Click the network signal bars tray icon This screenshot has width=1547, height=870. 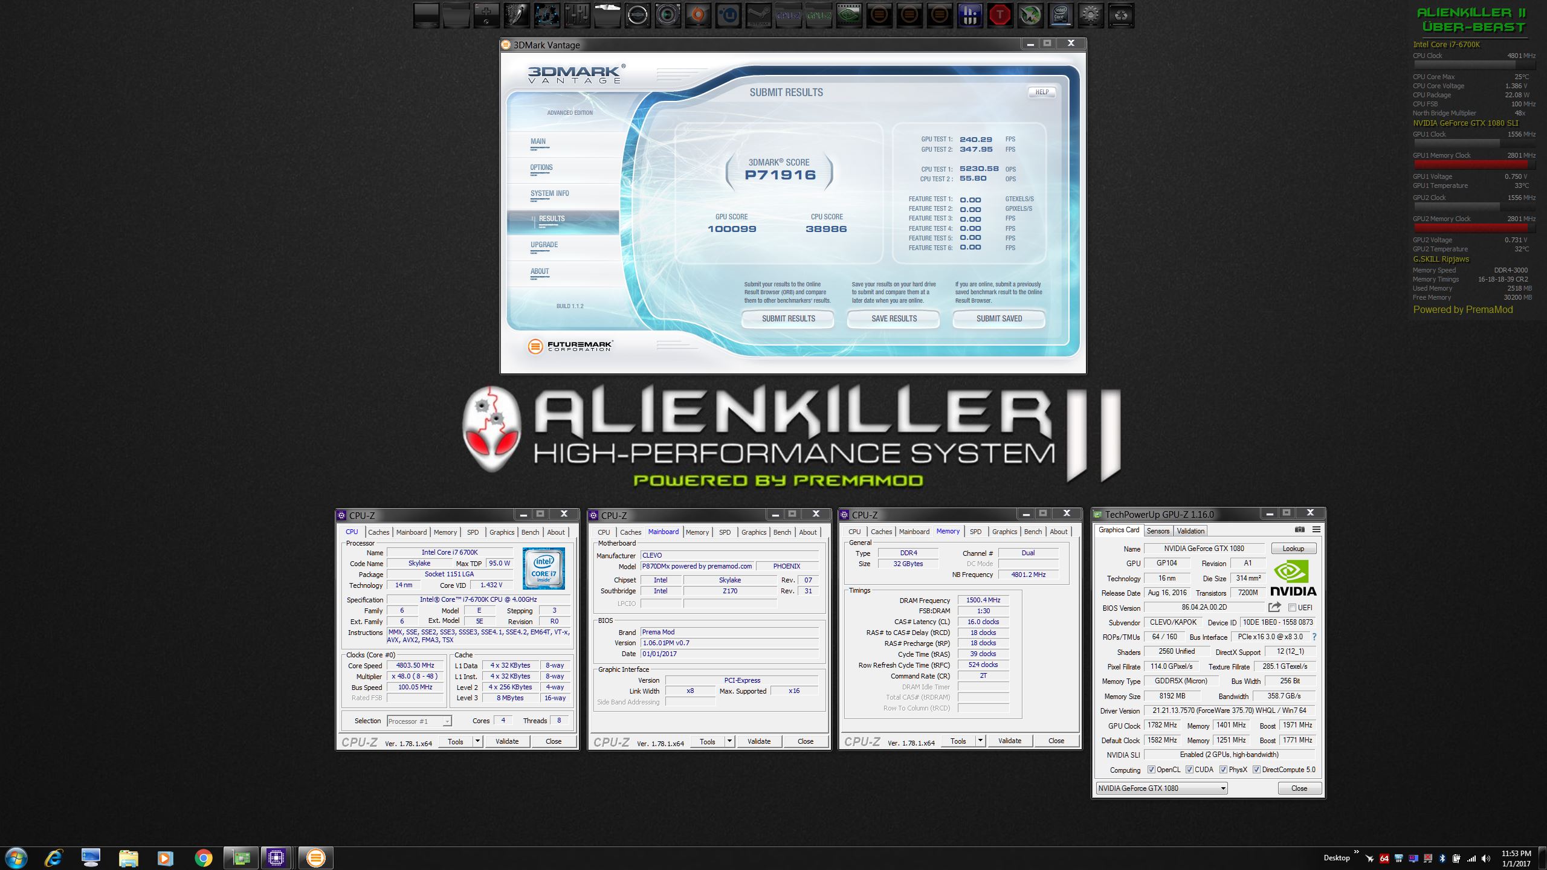point(1471,859)
